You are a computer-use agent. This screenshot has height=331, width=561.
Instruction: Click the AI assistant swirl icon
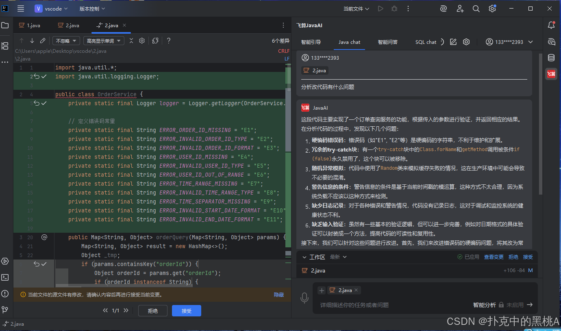[444, 9]
